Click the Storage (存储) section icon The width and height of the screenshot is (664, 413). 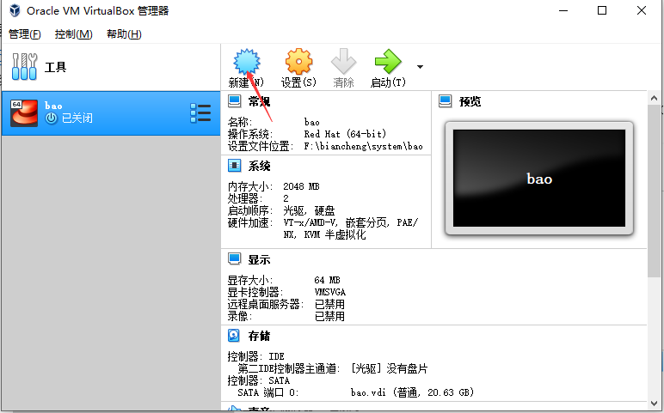[234, 336]
